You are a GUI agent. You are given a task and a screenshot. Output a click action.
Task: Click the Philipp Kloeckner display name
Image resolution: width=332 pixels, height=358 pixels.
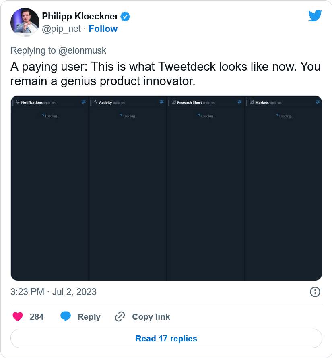tap(80, 17)
